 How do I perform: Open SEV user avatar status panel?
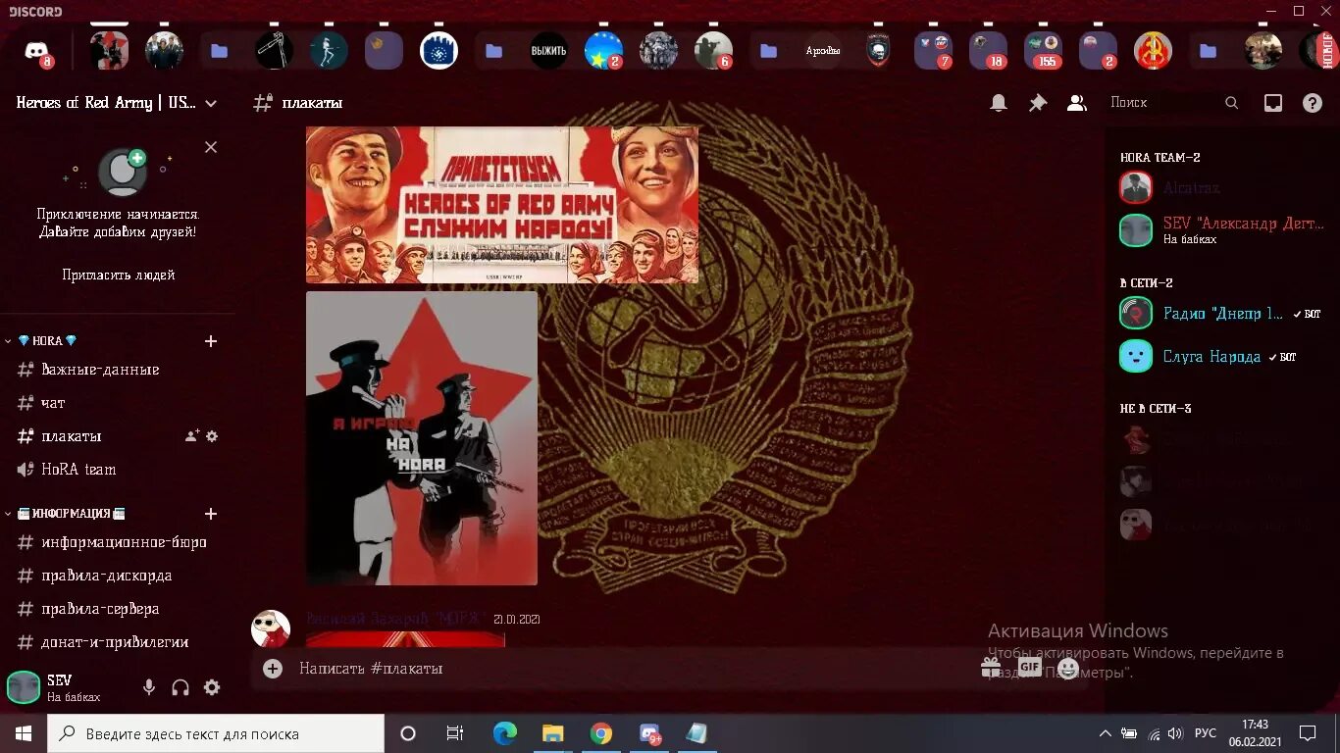point(24,687)
